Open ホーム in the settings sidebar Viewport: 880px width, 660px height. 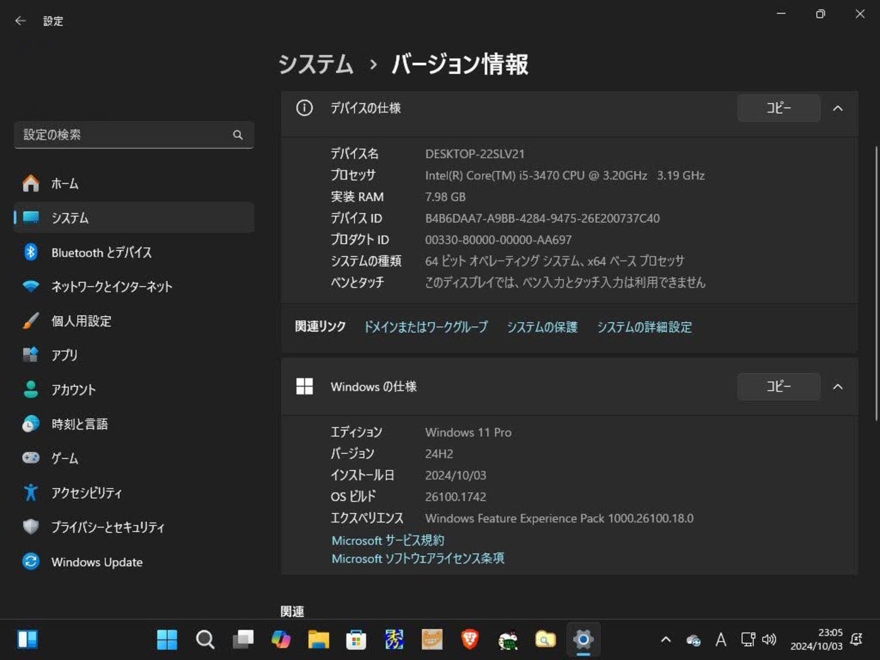(133, 183)
